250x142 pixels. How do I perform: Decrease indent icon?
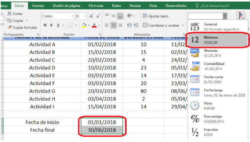(129, 25)
